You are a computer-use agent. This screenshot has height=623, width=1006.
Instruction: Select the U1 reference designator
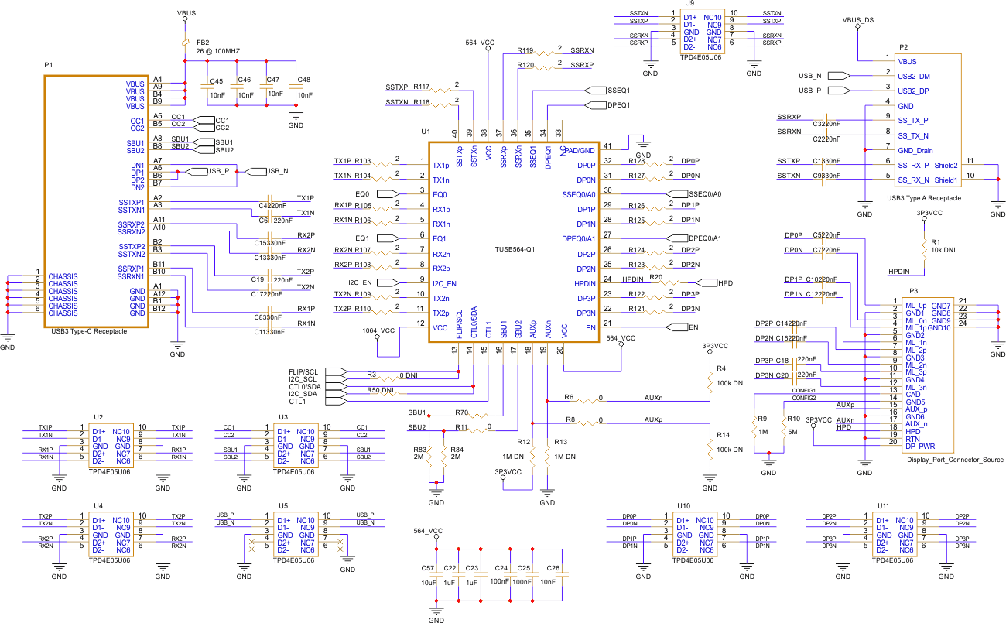pyautogui.click(x=426, y=133)
